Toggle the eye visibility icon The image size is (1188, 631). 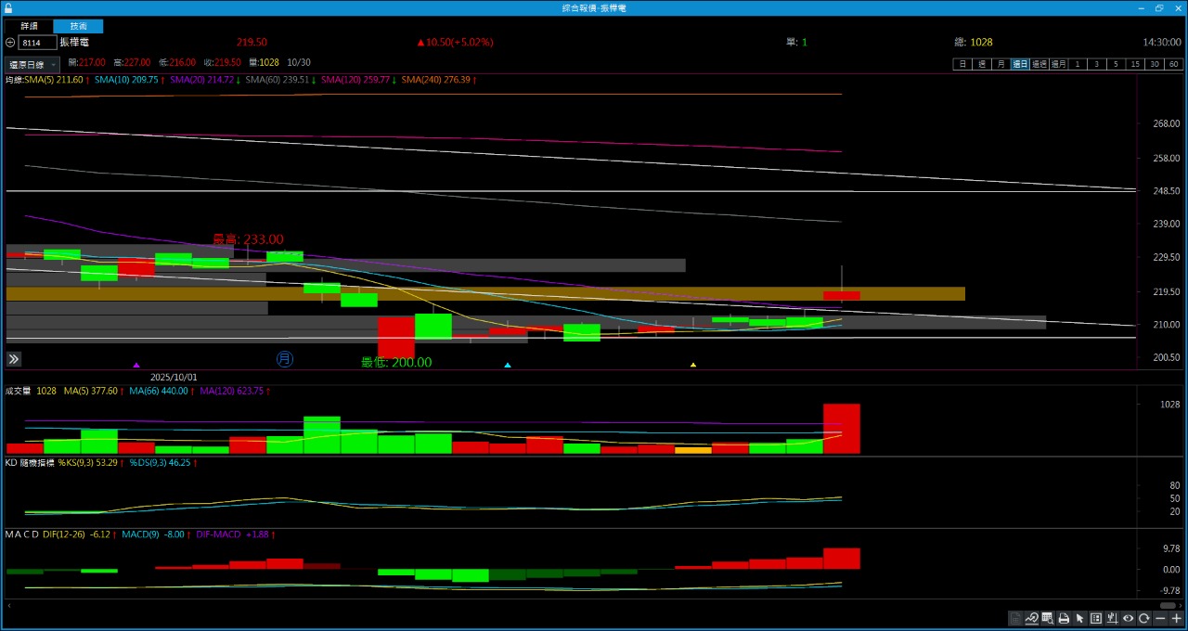(1128, 619)
